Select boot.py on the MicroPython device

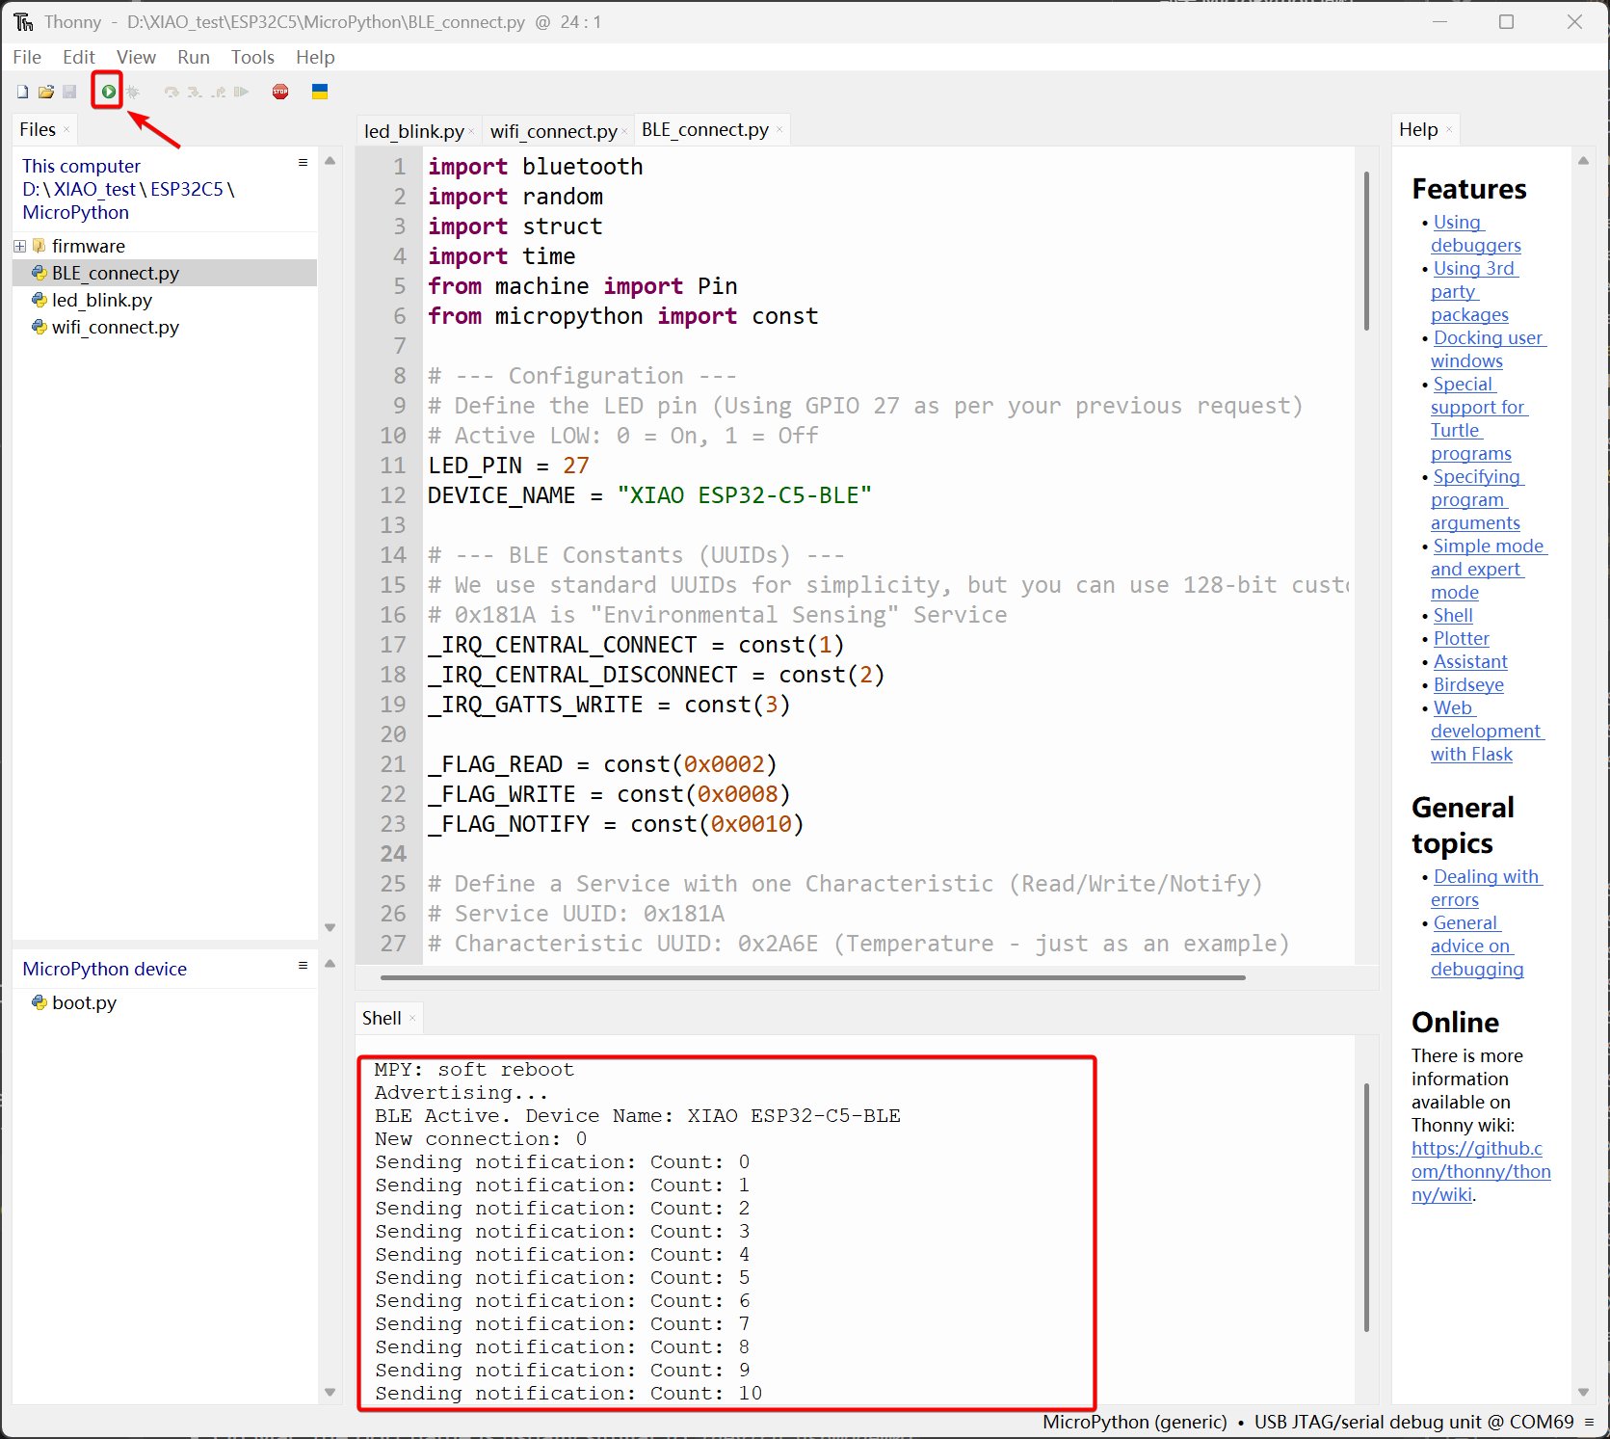point(84,1002)
